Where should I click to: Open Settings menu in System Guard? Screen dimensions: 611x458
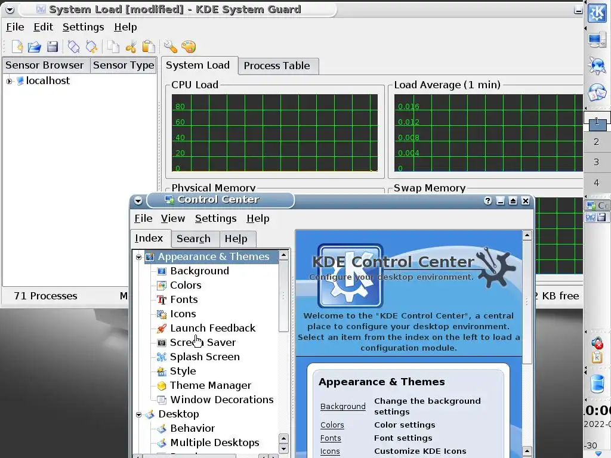pyautogui.click(x=83, y=27)
